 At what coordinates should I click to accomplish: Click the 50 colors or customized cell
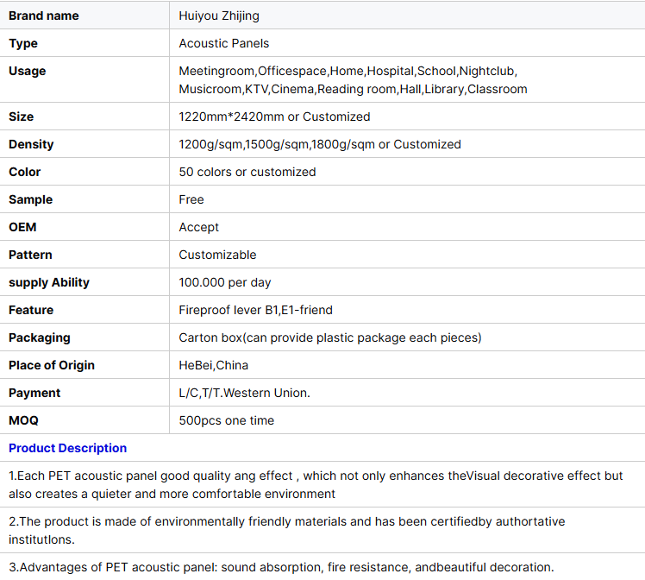click(247, 172)
